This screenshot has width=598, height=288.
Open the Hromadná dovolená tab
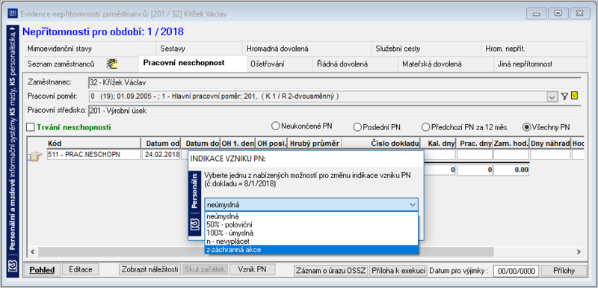point(306,49)
